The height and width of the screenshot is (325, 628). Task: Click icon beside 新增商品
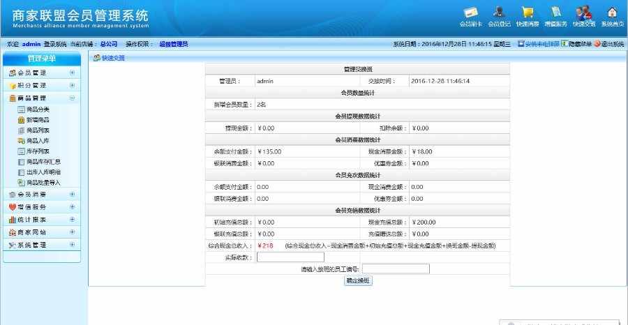tap(21, 120)
